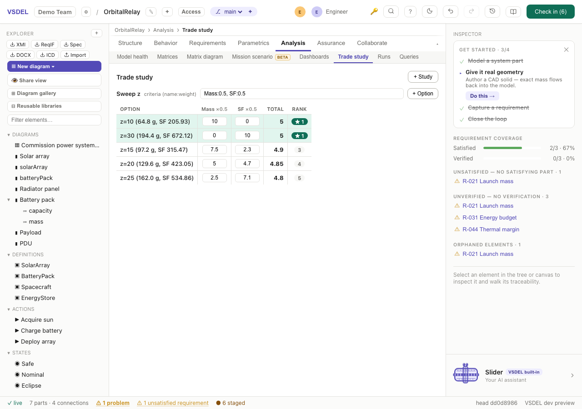582x409 pixels.
Task: Click the Do this button
Action: (x=482, y=96)
